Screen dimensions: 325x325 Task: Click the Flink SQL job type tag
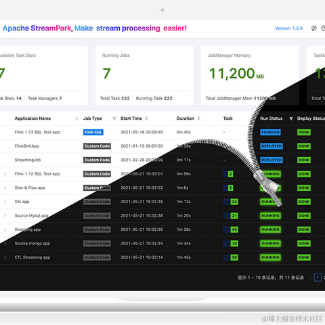(93, 132)
